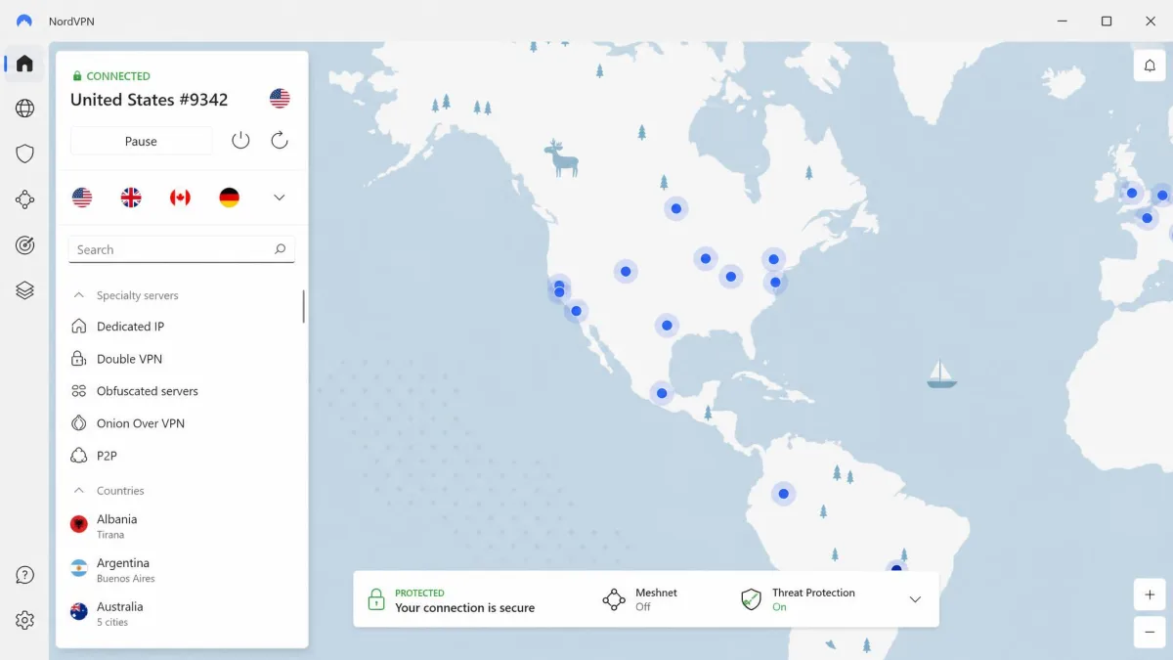Collapse the Countries section
Viewport: 1173px width, 660px height.
pos(79,491)
